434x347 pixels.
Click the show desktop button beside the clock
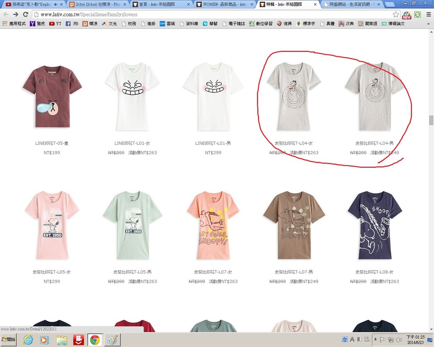[x=430, y=340]
